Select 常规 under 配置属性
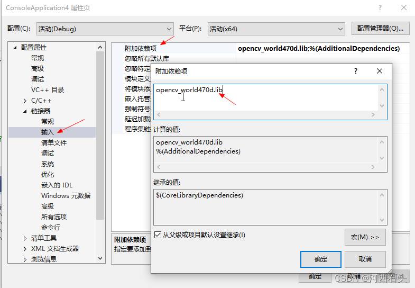This screenshot has width=415, height=288. point(38,58)
